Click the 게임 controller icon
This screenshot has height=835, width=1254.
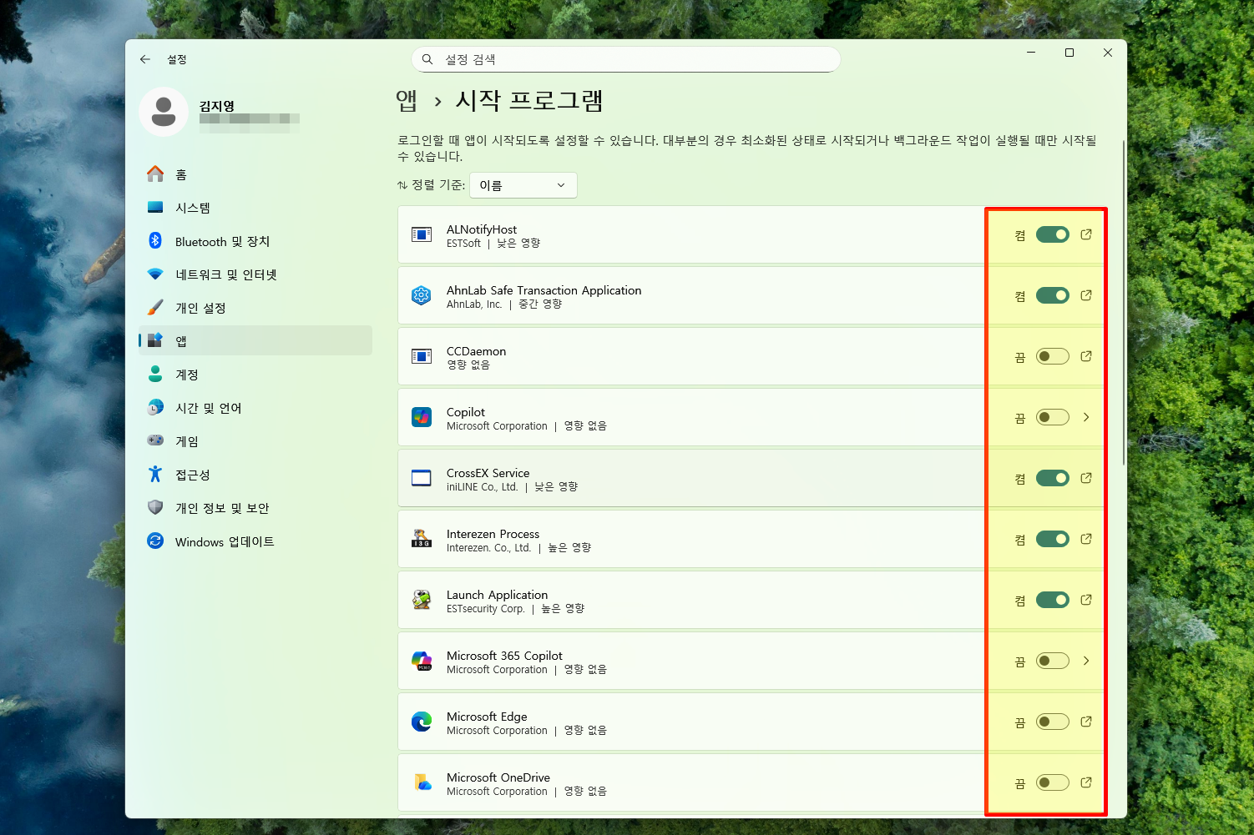click(x=155, y=440)
